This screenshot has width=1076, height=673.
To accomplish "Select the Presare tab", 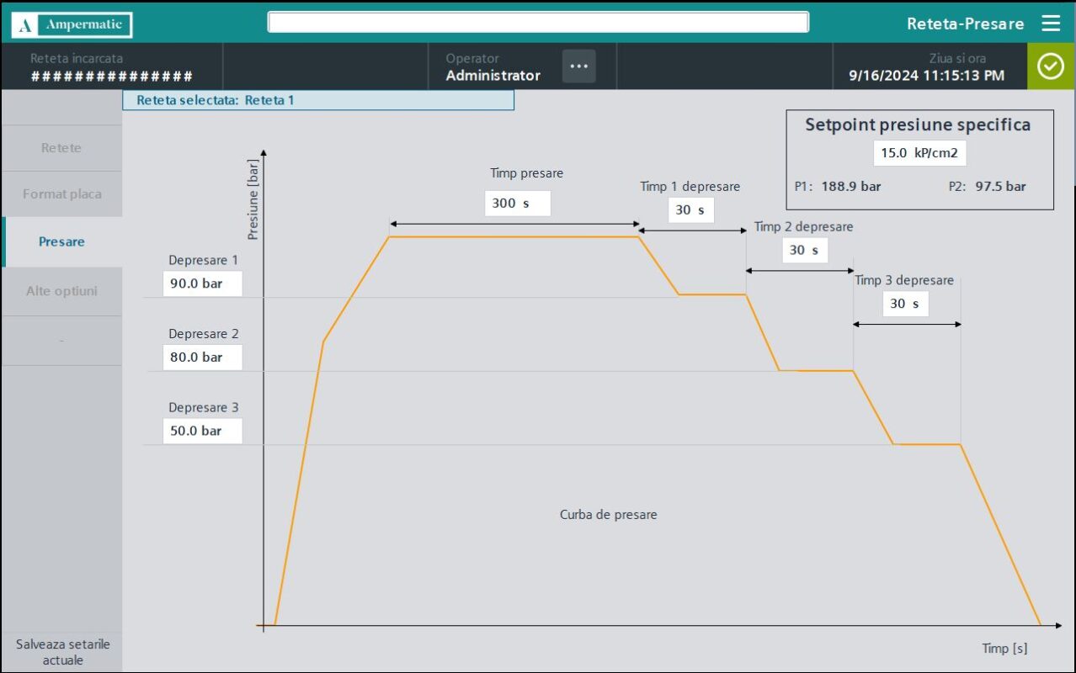I will 61,242.
